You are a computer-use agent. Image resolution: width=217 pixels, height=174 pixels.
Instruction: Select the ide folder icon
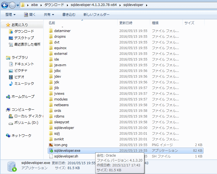[51, 59]
